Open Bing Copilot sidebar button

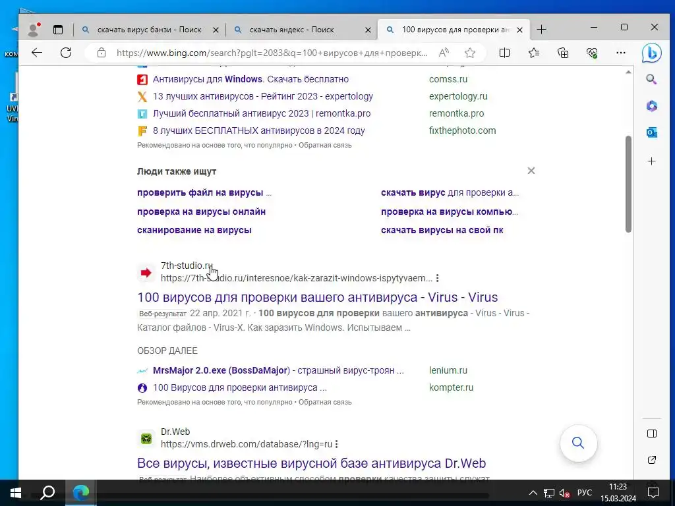(x=651, y=53)
